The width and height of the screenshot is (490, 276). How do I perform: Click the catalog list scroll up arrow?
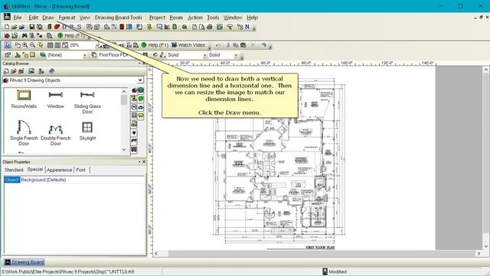coord(124,91)
